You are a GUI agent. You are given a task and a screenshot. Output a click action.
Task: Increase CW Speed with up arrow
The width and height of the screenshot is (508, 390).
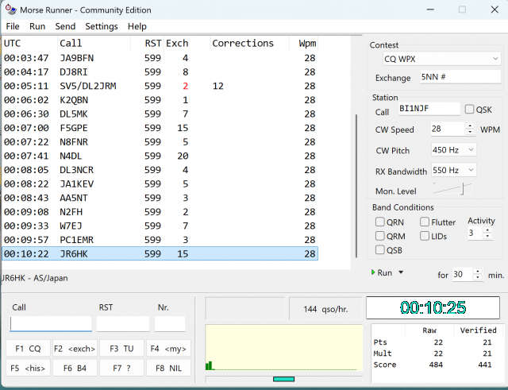pyautogui.click(x=470, y=125)
